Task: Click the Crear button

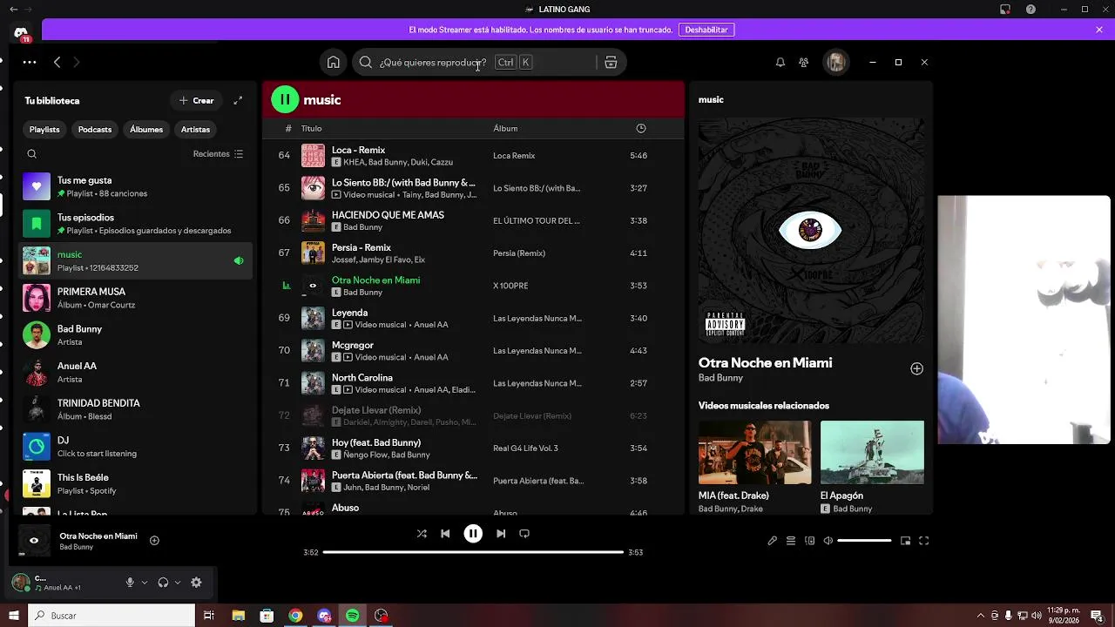Action: coord(197,101)
